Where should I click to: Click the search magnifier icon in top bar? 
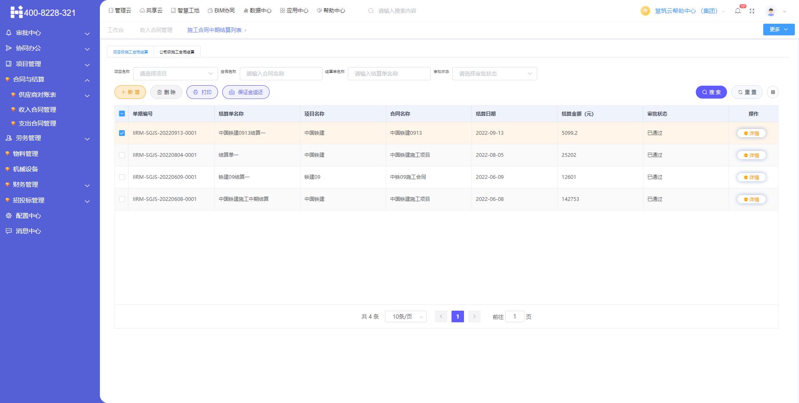tap(371, 11)
